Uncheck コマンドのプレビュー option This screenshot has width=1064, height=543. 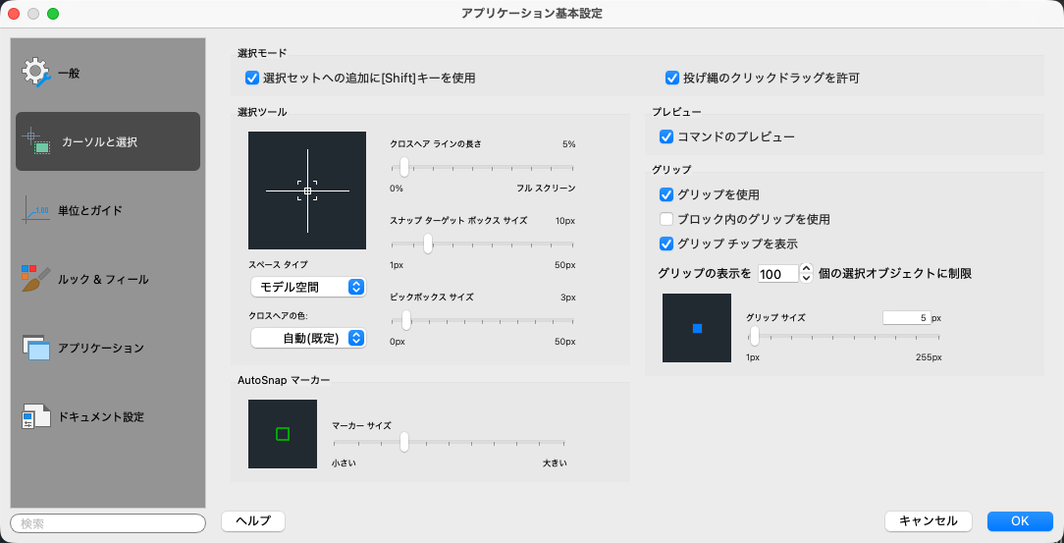[666, 137]
